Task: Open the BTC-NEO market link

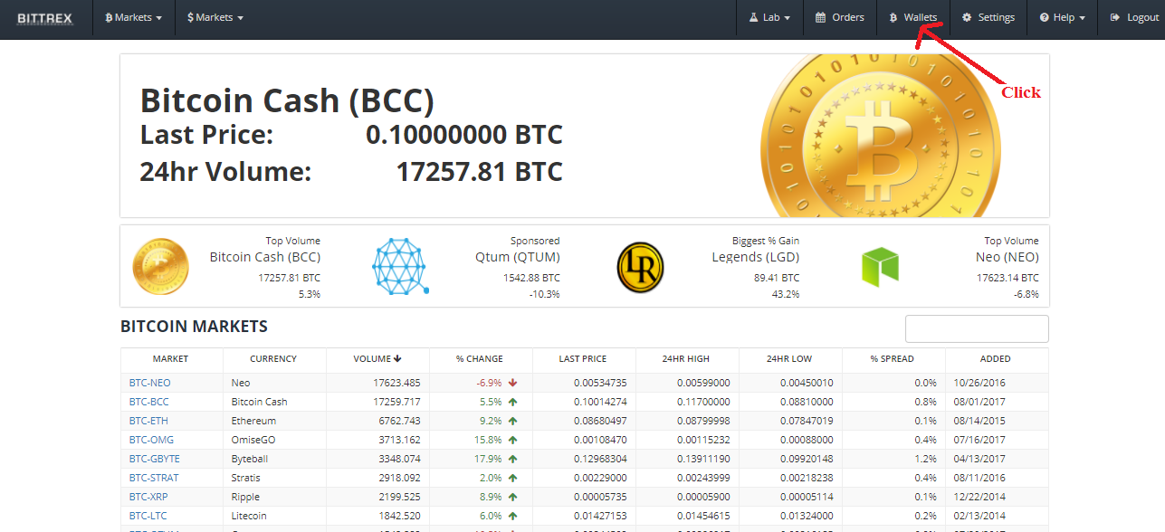Action: (x=149, y=383)
